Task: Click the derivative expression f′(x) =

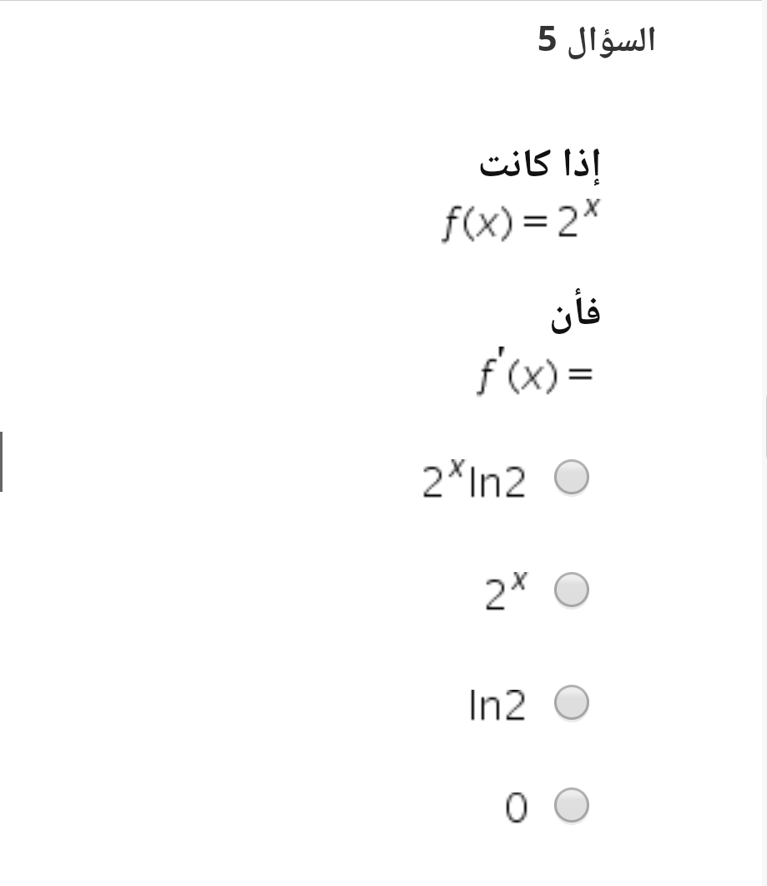Action: coord(535,372)
